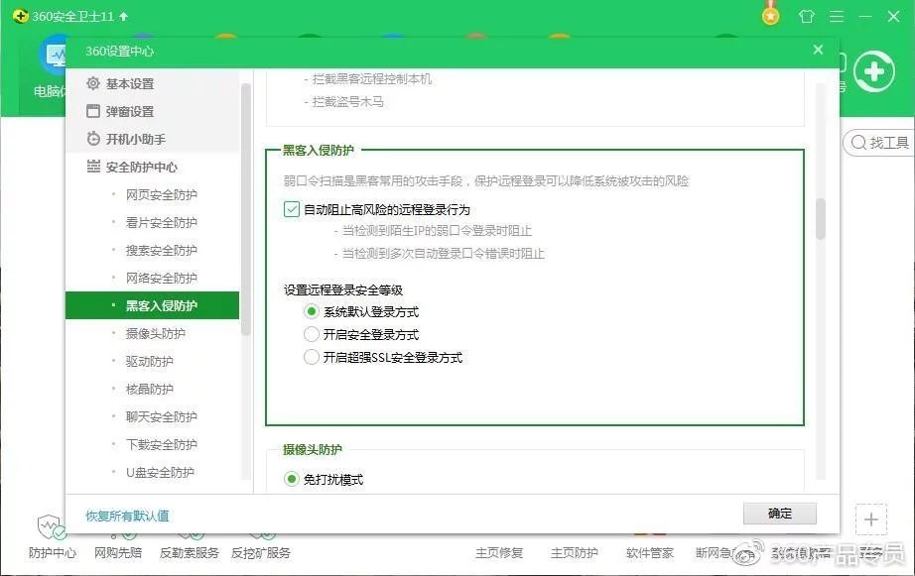Uncheck 自动阻止高风险的远程登录行为 checkbox
Image resolution: width=915 pixels, height=576 pixels.
(x=292, y=209)
